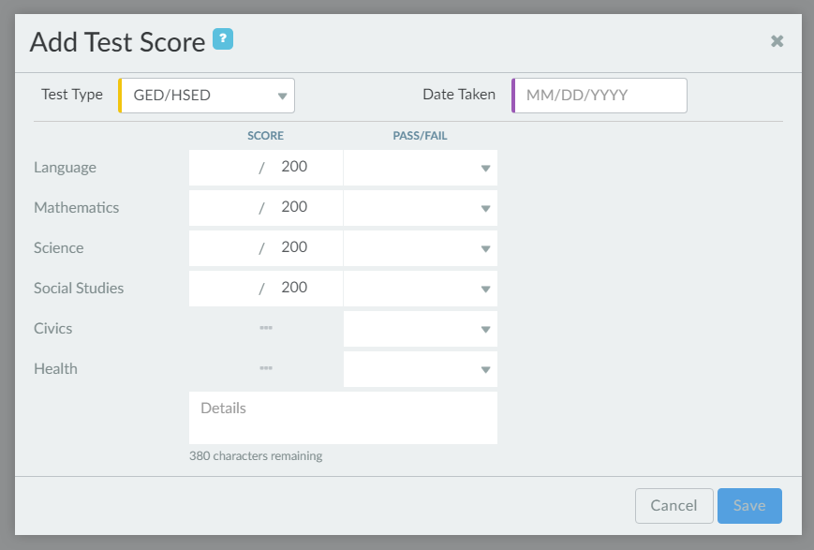
Task: Expand the Science pass/fail selector
Action: [x=421, y=248]
